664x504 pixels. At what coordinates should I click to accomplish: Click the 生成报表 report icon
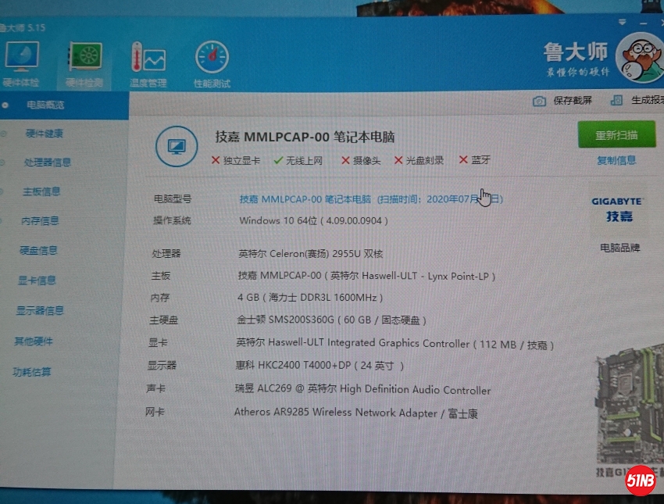[616, 101]
